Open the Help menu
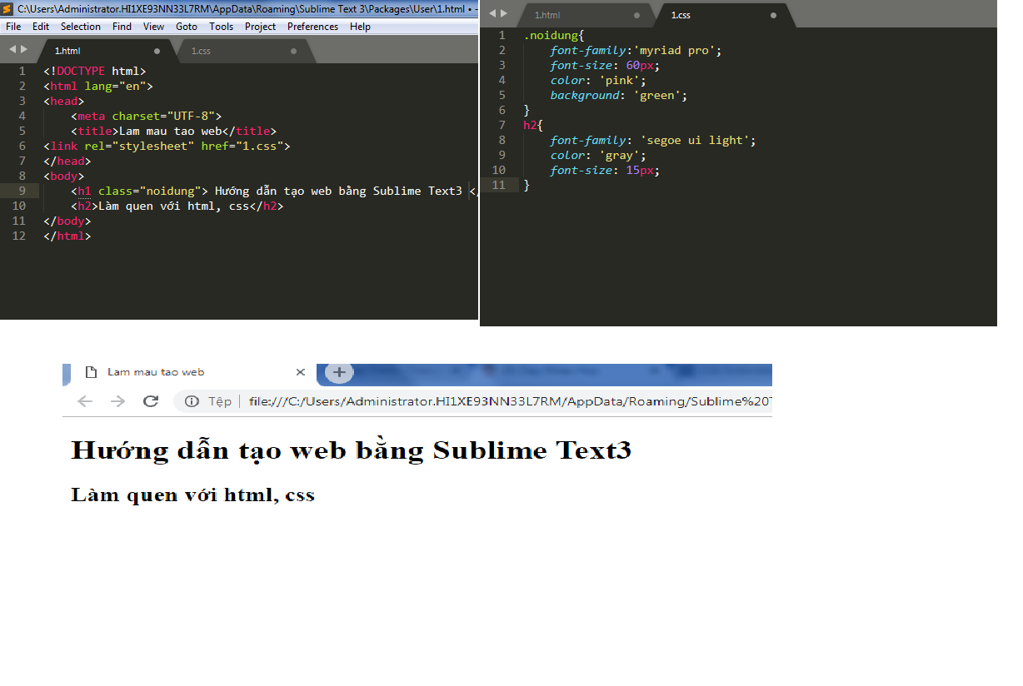Image resolution: width=1023 pixels, height=686 pixels. (x=360, y=27)
